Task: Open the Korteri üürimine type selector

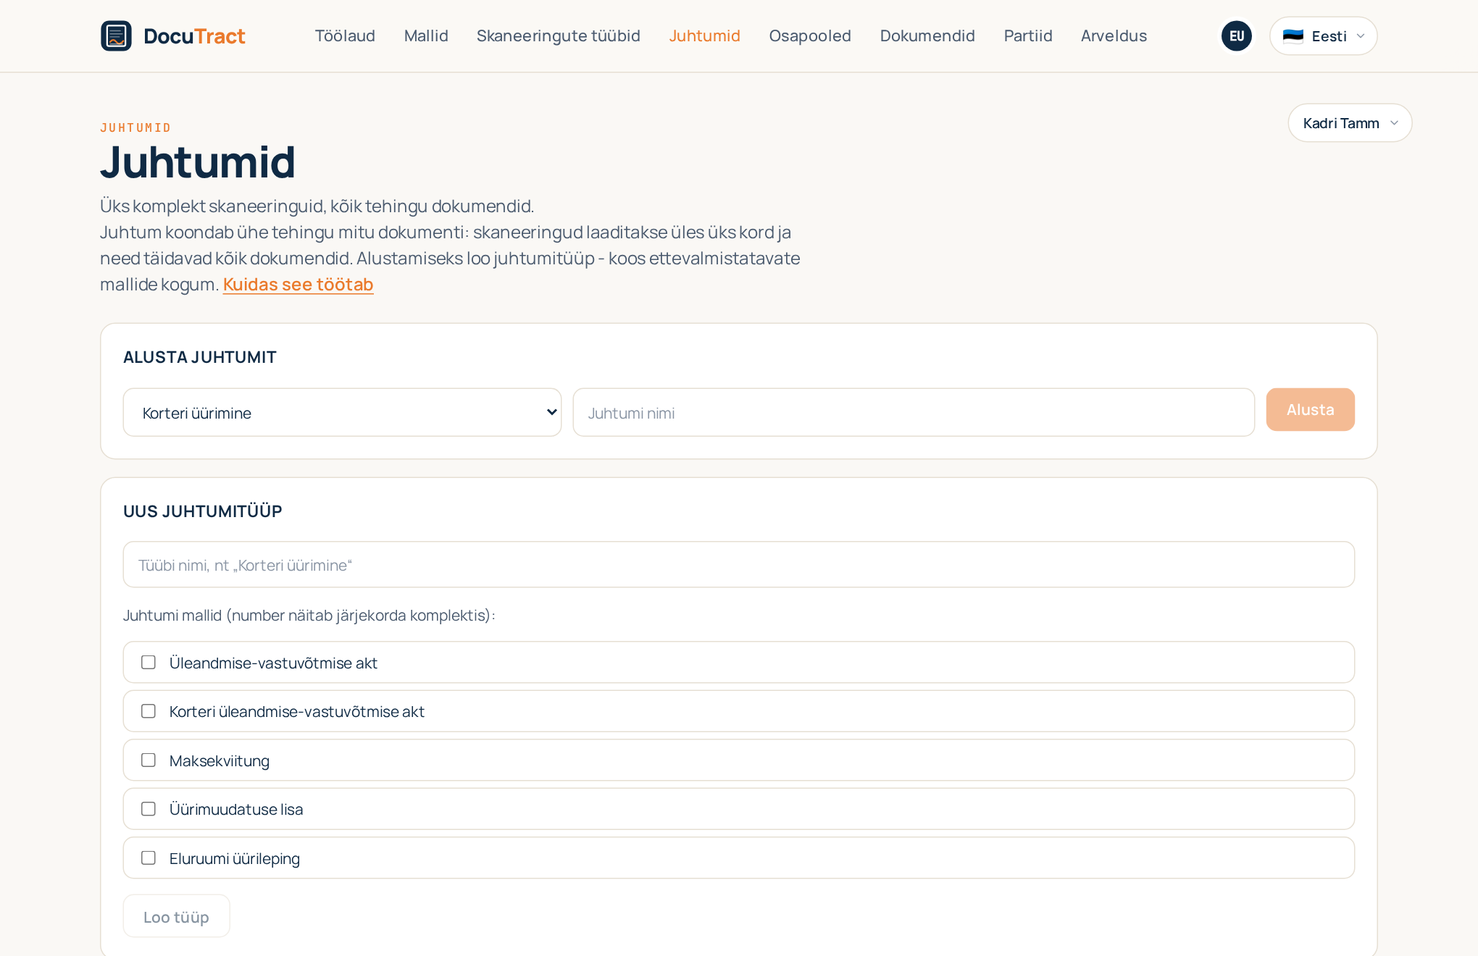Action: pyautogui.click(x=342, y=413)
